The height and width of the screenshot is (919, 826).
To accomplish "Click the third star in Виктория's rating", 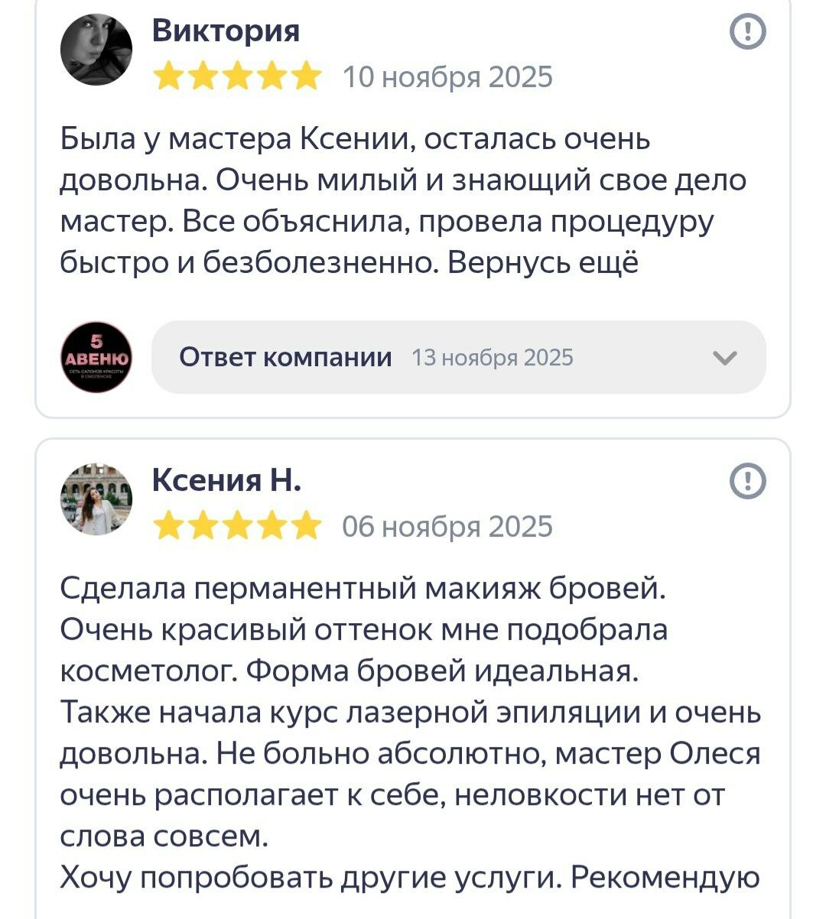I will coord(238,77).
